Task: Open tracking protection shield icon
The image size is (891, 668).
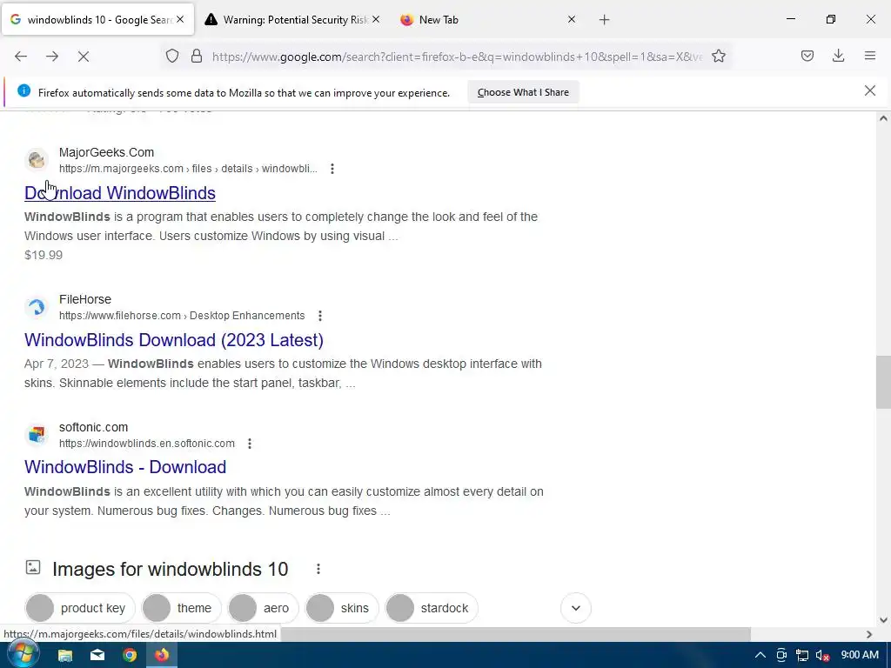Action: click(x=172, y=57)
